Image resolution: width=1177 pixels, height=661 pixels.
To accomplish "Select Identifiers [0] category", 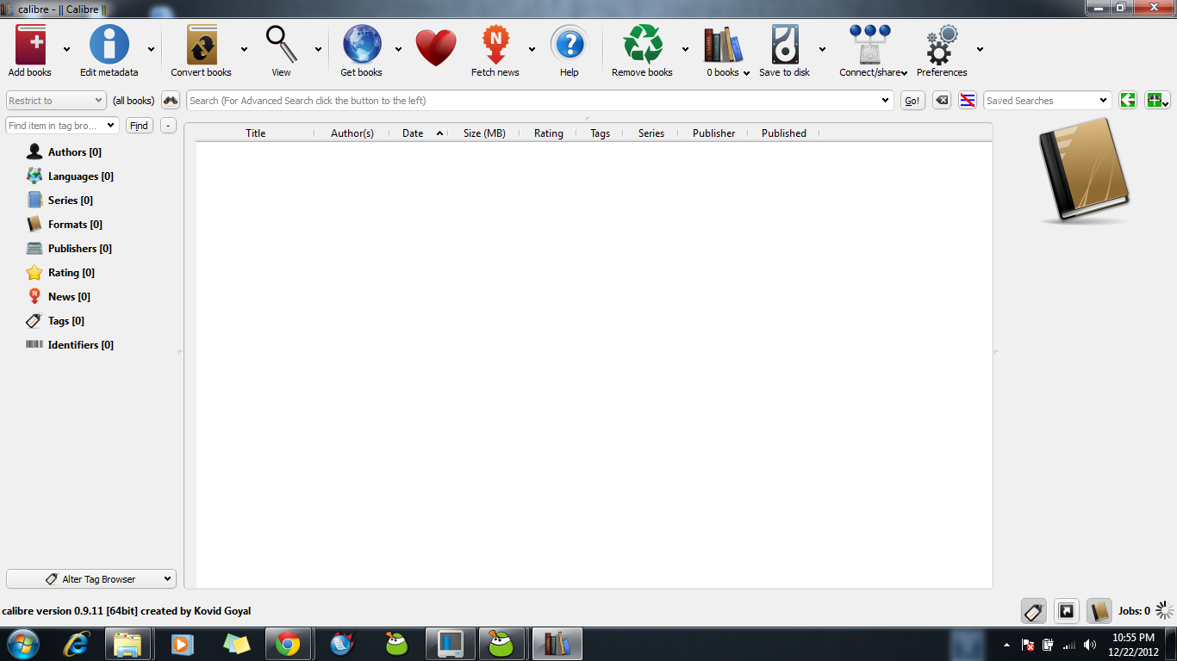I will 81,345.
